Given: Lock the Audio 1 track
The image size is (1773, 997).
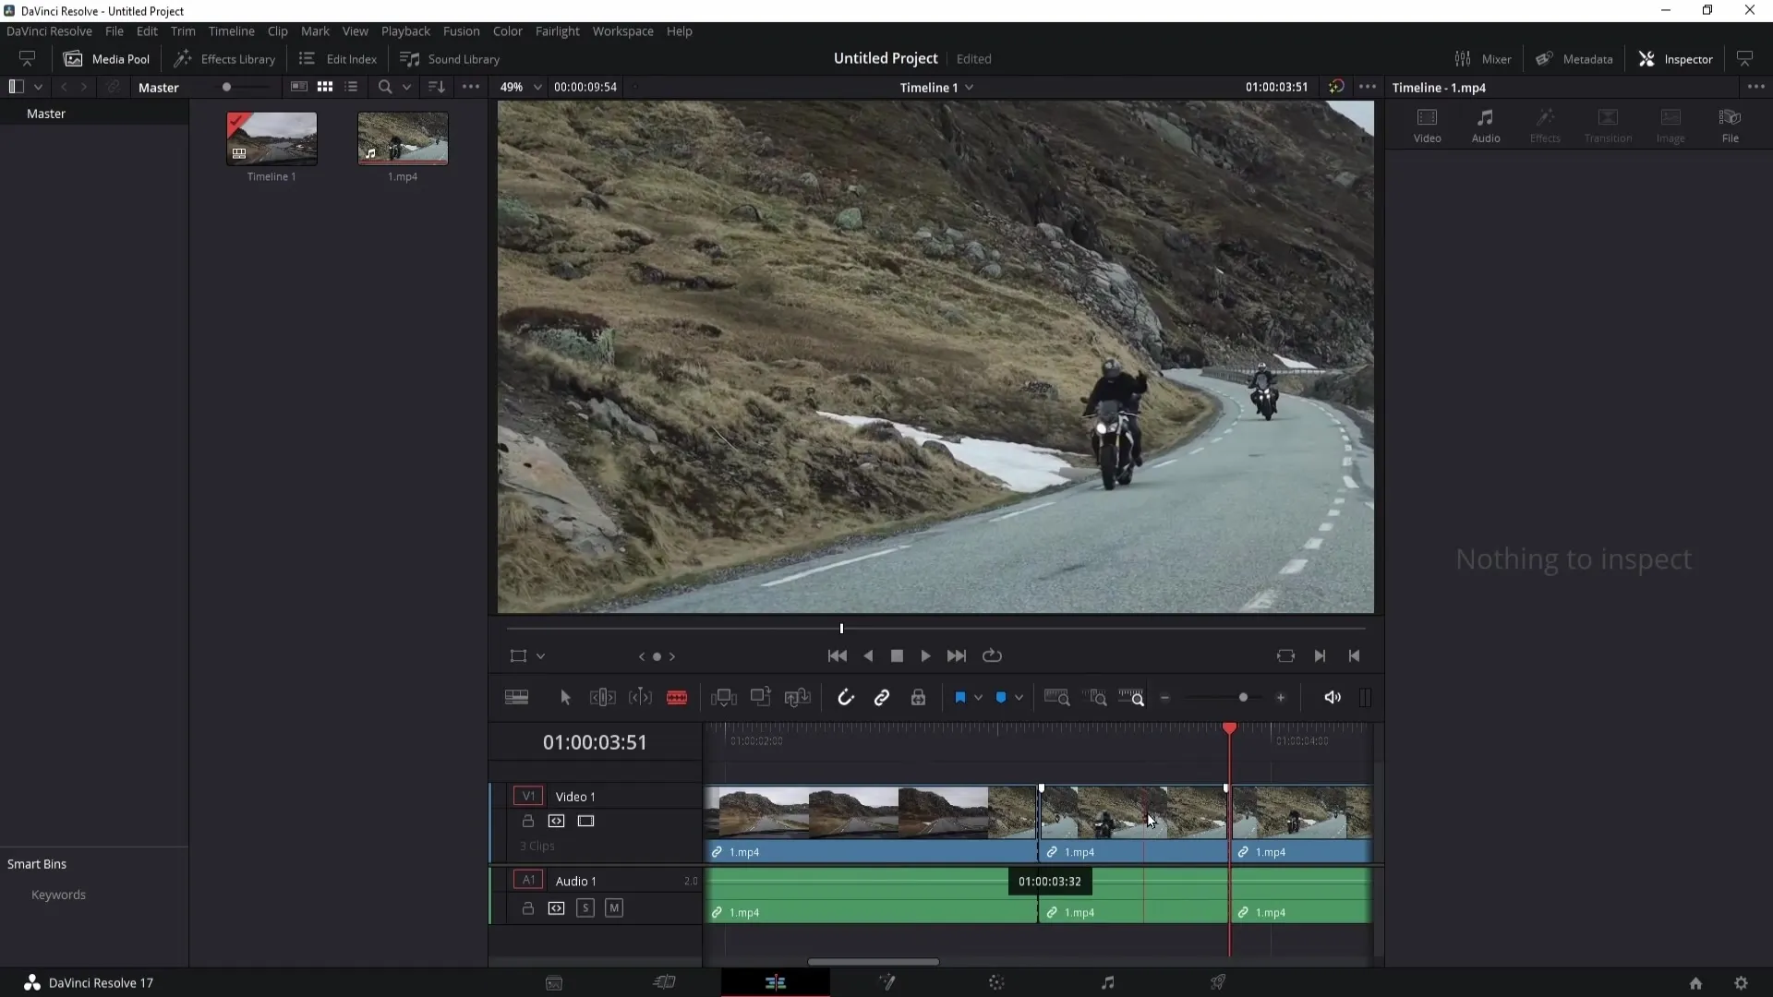Looking at the screenshot, I should pyautogui.click(x=528, y=908).
